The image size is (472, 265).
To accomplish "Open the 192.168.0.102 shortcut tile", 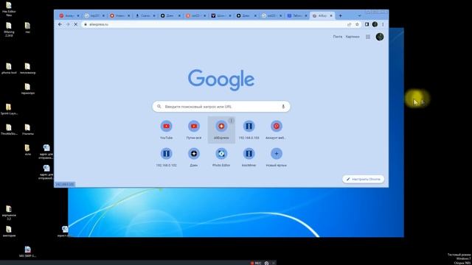I will [166, 157].
